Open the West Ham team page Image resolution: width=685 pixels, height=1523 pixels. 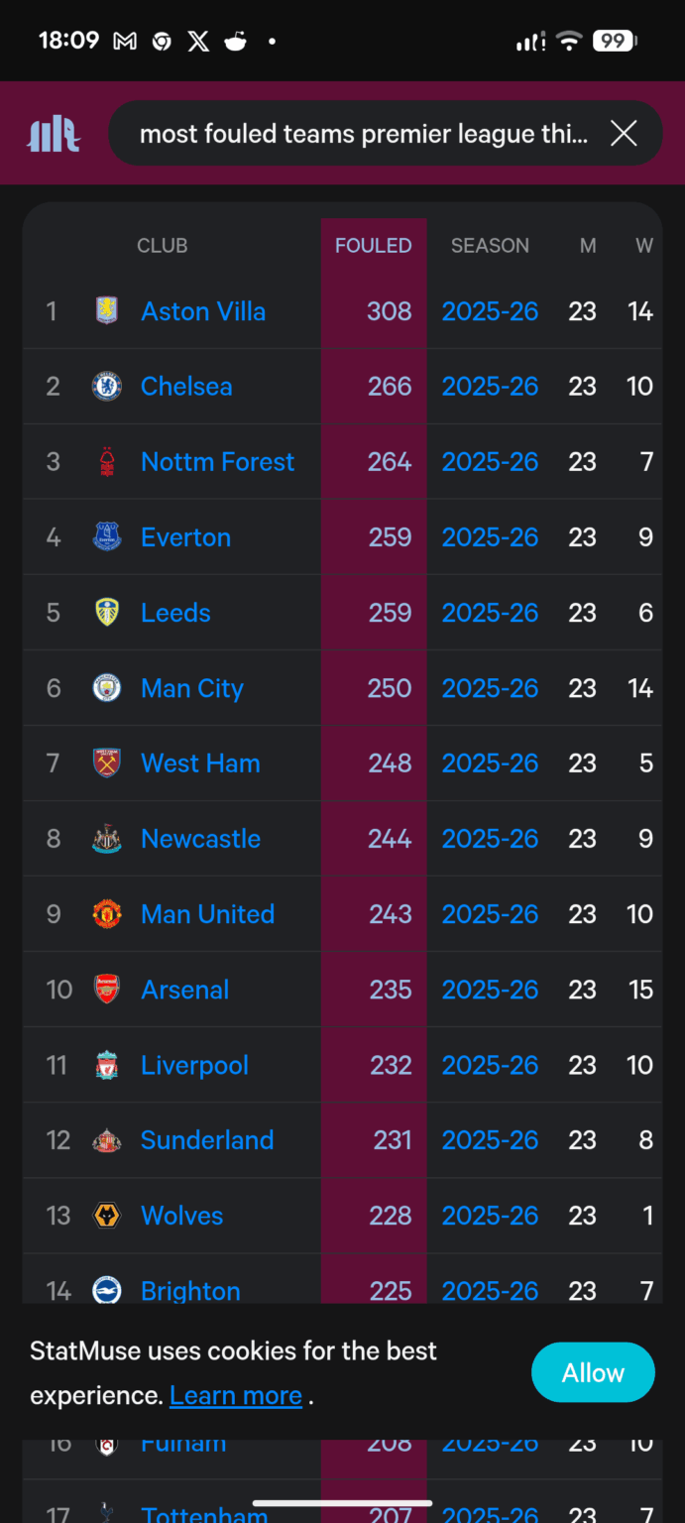199,762
